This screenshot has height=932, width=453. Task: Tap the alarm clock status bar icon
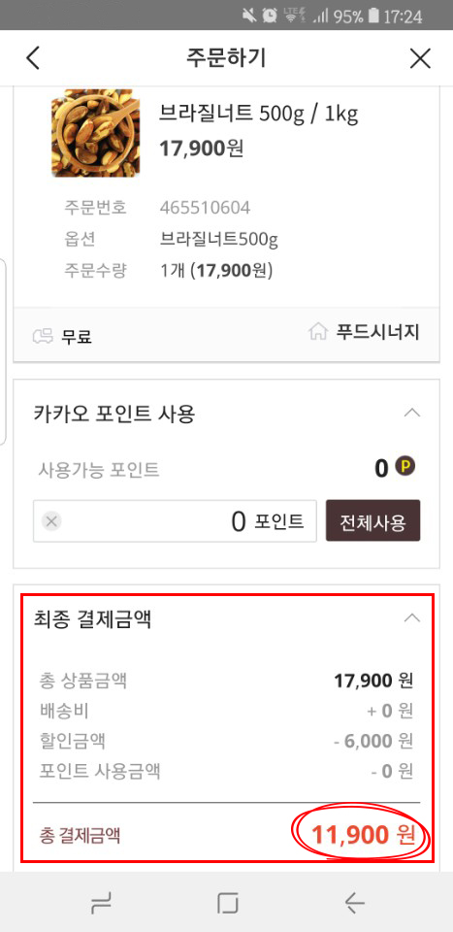point(270,17)
